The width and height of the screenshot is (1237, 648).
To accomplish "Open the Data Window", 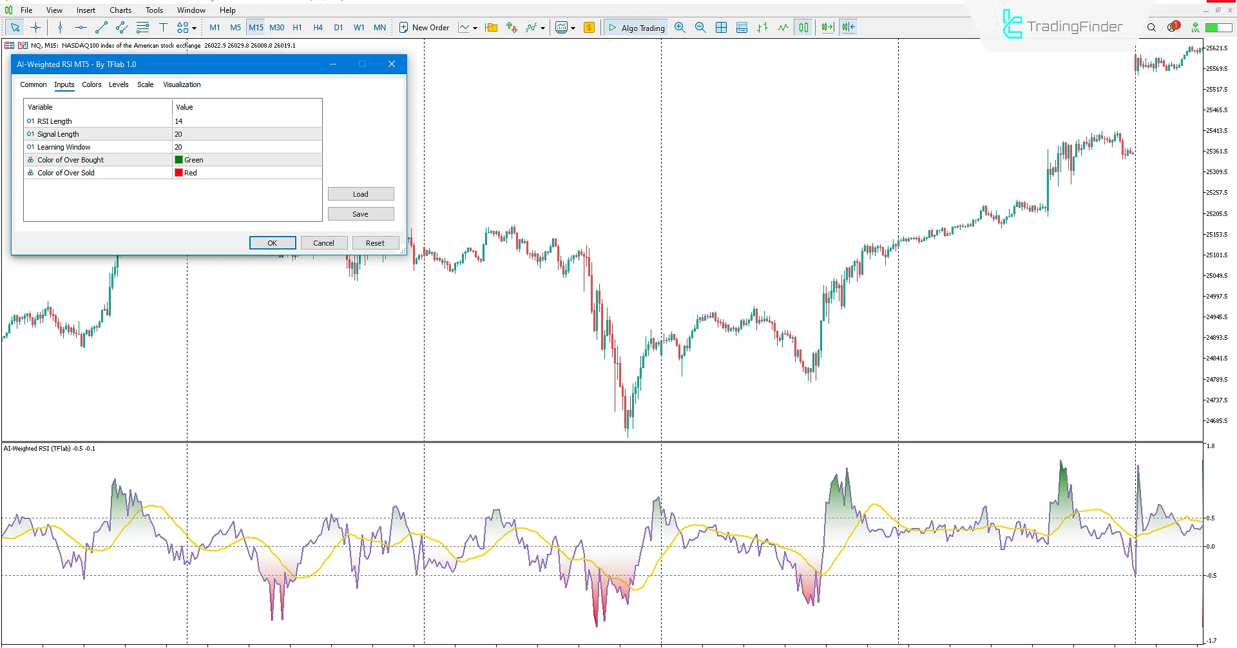I will tap(742, 27).
